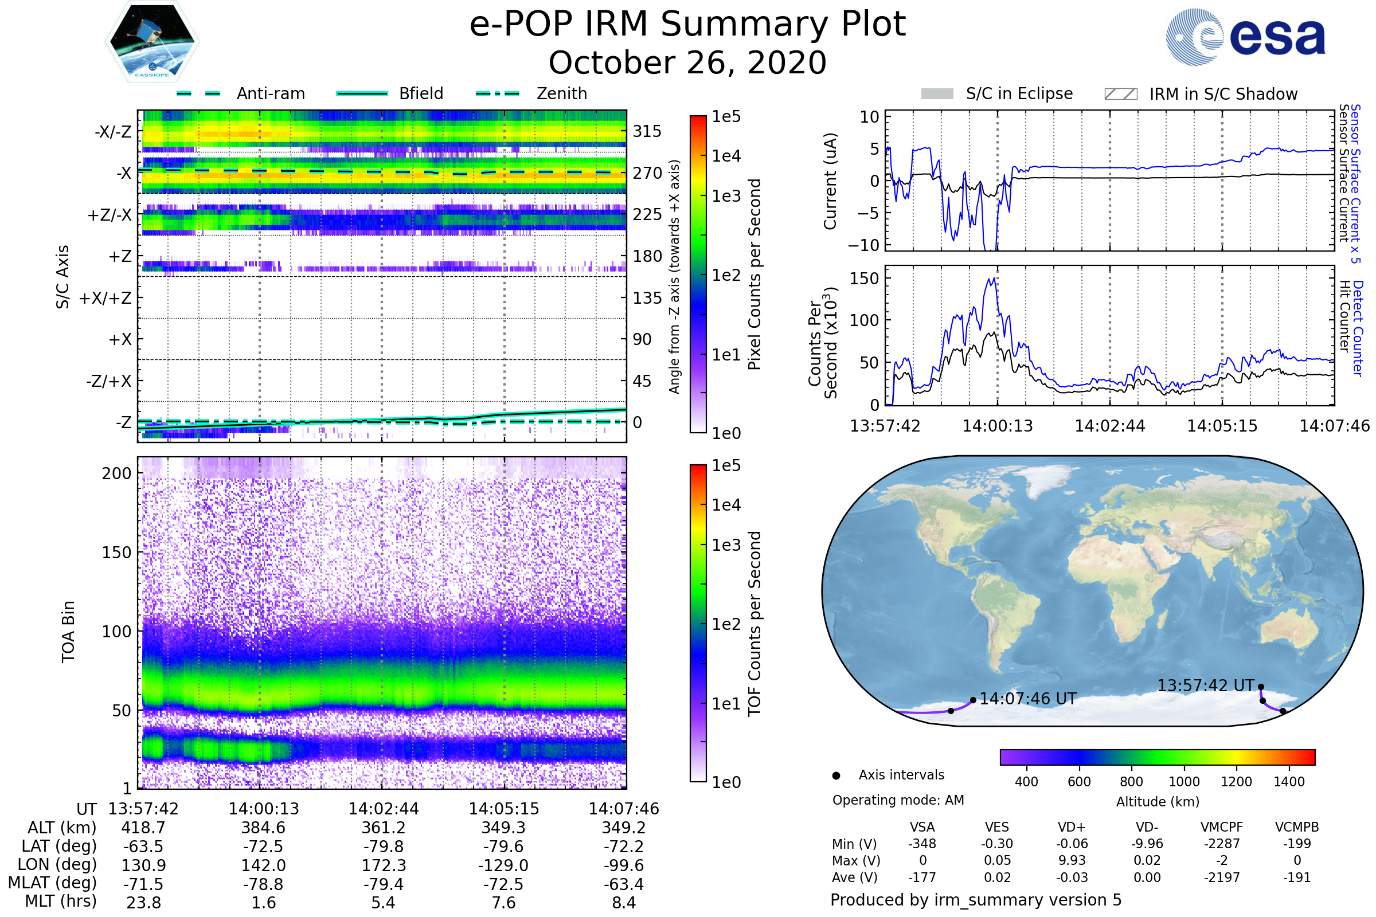This screenshot has width=1376, height=917.
Task: Click the Zenith dash-dot legend line
Action: (498, 93)
